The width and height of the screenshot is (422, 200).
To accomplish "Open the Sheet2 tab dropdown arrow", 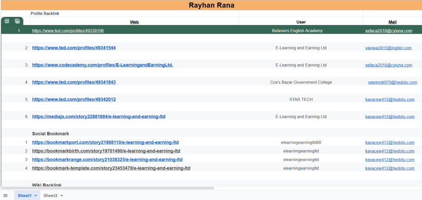I will pyautogui.click(x=62, y=196).
